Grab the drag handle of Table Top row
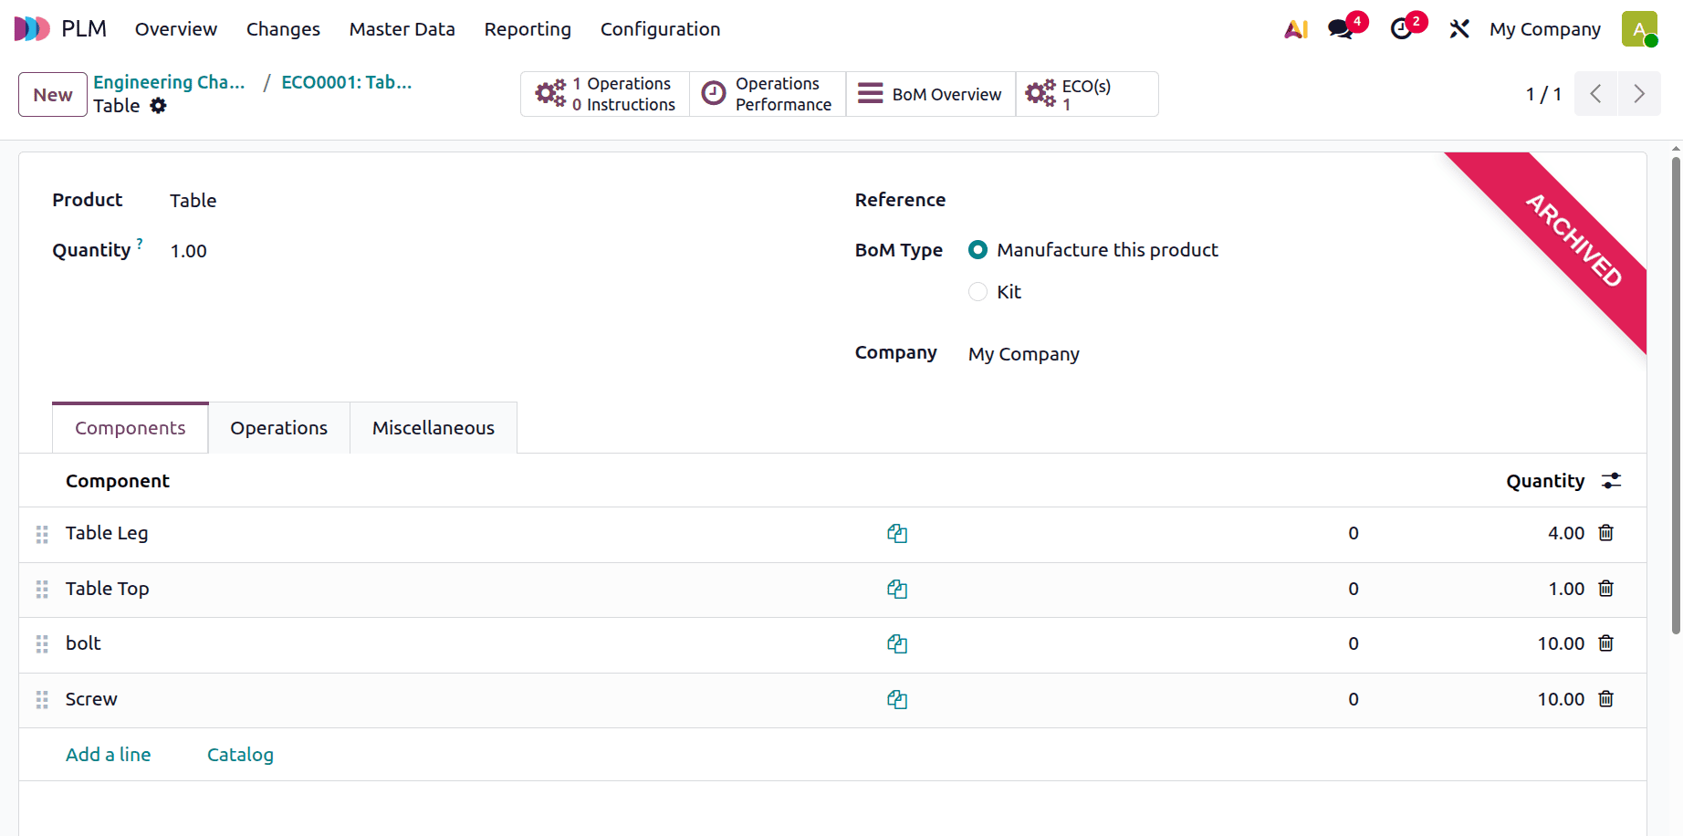Viewport: 1683px width, 836px height. 42,590
